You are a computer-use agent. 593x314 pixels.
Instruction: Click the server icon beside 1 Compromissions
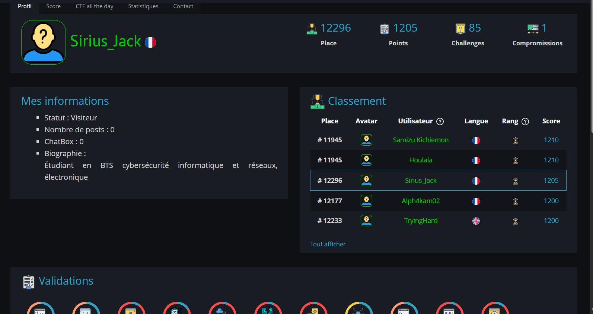[x=533, y=28]
